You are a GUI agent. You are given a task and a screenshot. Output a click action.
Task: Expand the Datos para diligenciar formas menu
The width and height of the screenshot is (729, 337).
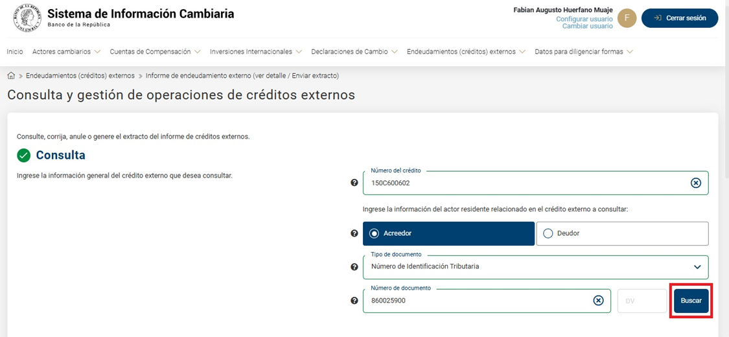click(583, 52)
